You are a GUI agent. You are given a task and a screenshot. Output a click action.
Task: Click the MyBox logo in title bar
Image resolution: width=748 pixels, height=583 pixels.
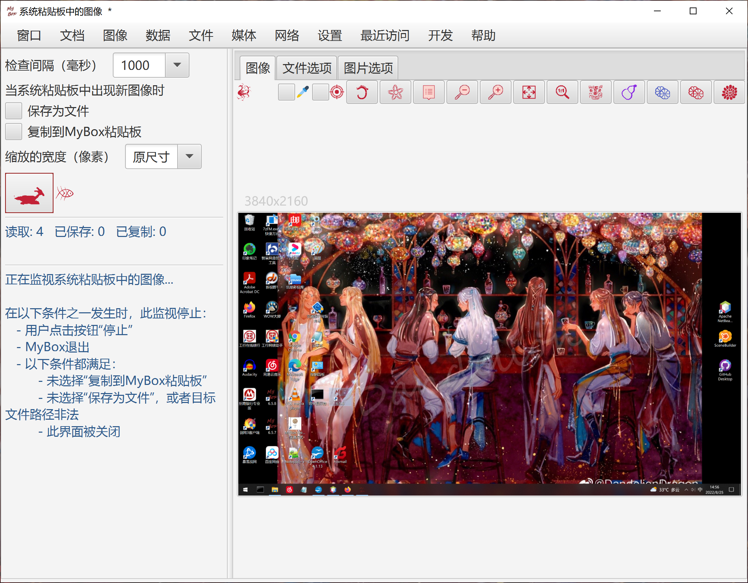tap(11, 11)
